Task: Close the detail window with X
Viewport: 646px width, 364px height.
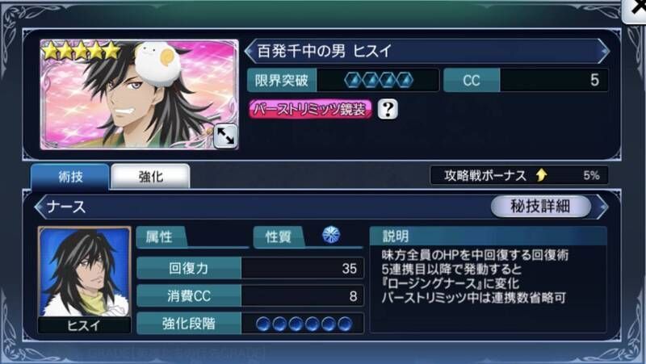Action: pos(636,9)
